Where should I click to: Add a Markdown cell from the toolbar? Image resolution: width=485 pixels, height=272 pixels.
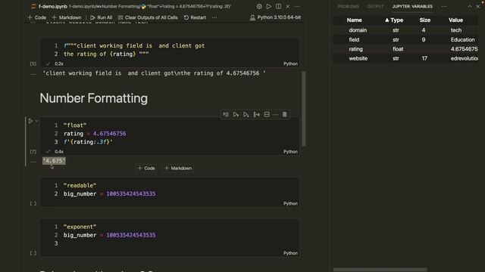click(x=67, y=17)
